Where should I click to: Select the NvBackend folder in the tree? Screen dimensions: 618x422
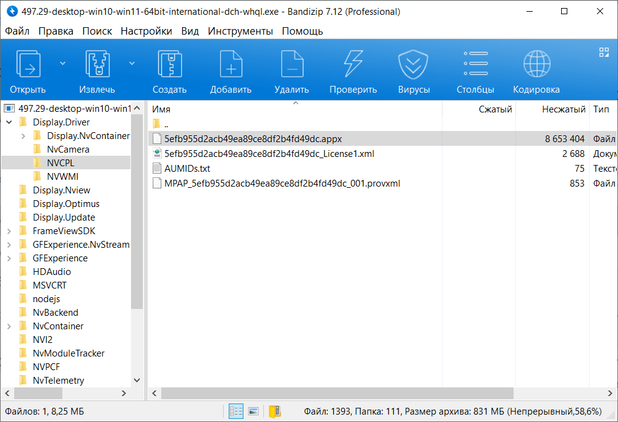[x=56, y=313]
